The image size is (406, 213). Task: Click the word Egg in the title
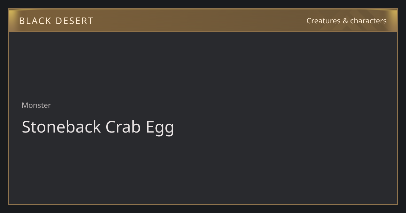pos(160,128)
